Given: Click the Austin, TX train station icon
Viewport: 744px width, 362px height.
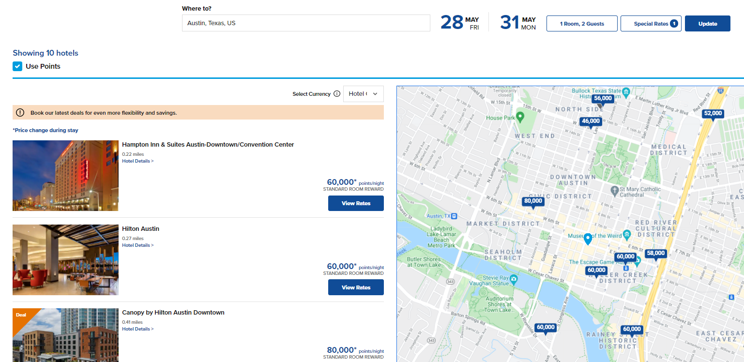Looking at the screenshot, I should tap(454, 216).
